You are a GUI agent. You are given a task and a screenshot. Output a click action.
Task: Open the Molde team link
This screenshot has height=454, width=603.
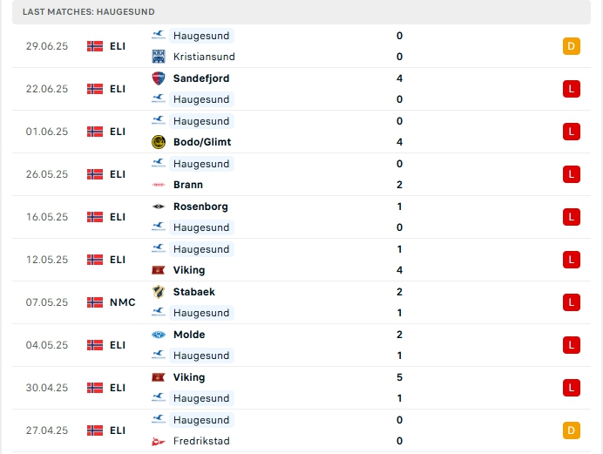(x=189, y=335)
